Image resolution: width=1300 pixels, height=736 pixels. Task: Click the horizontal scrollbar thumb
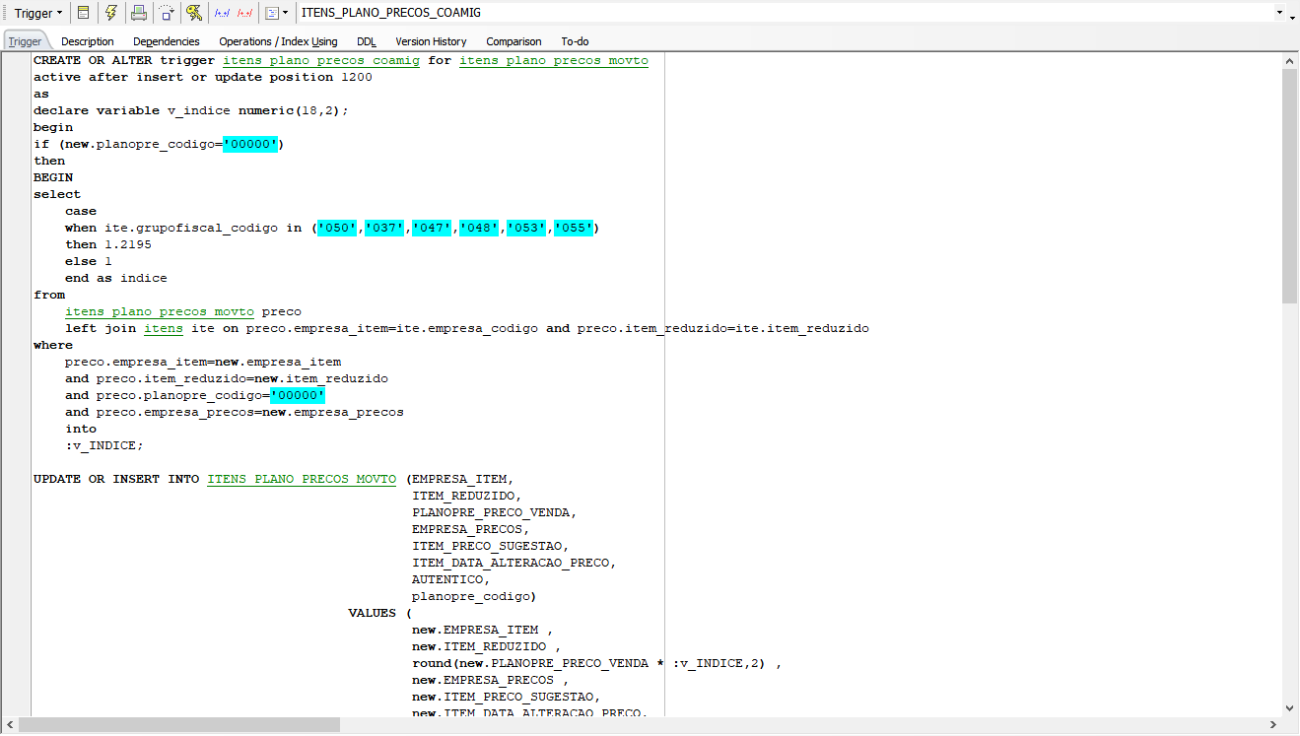(x=178, y=725)
